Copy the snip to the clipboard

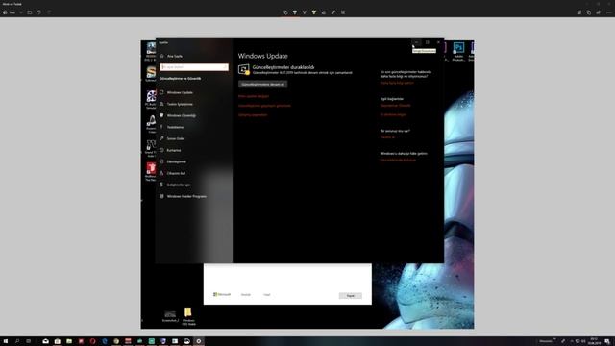(589, 12)
